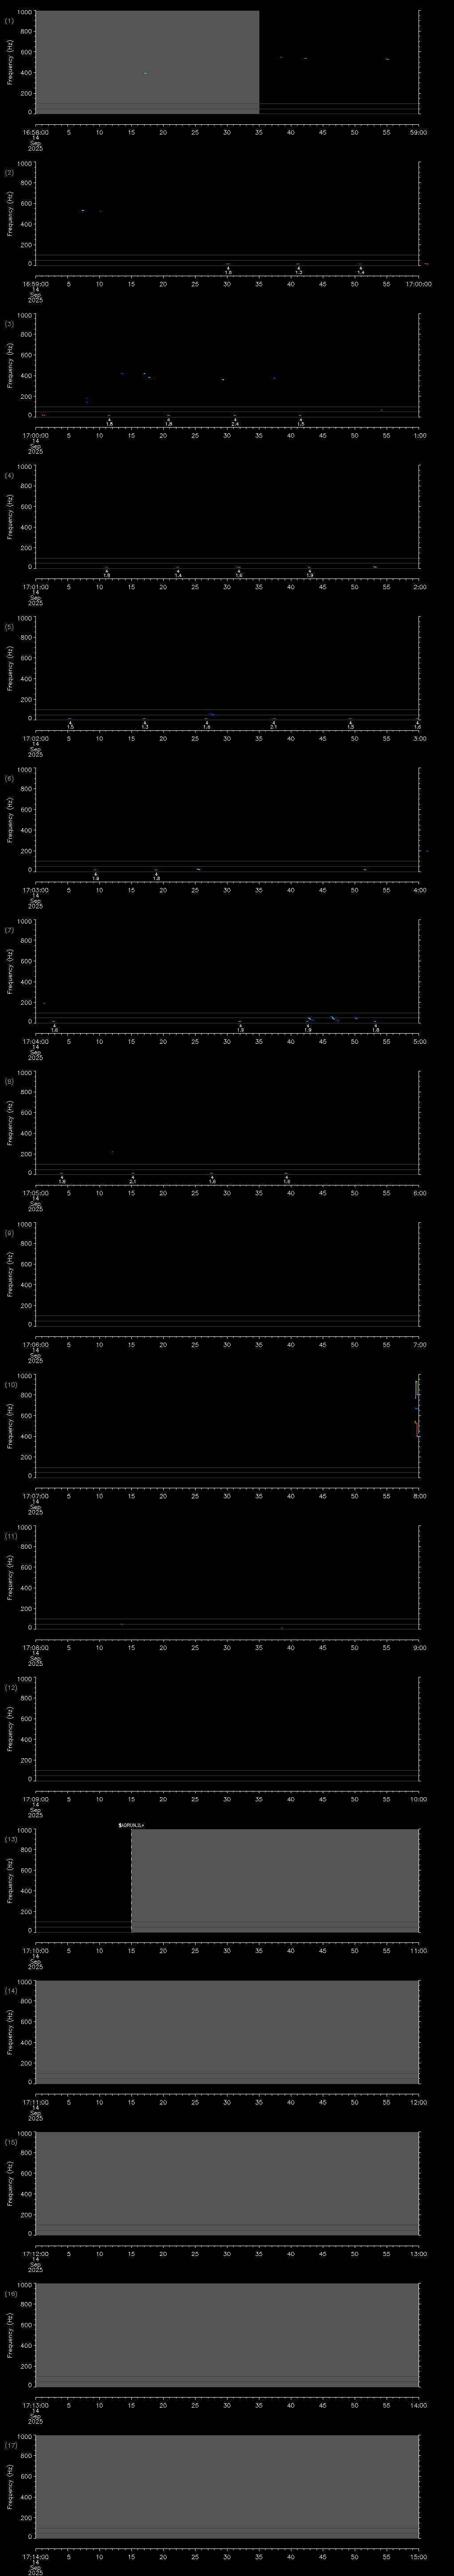Select the 2.1 marker in panel 5

click(274, 727)
